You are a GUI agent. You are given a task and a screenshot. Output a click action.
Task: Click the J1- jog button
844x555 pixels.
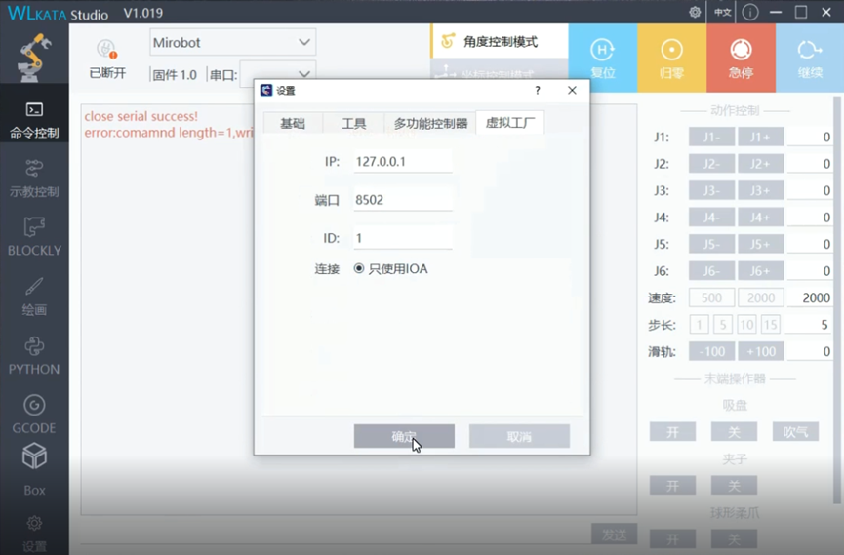[x=711, y=137]
